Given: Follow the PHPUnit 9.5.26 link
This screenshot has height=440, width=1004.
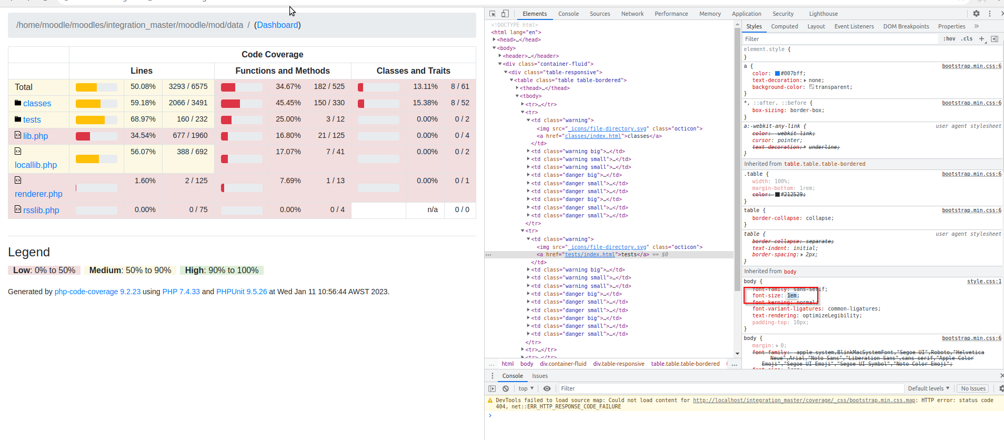Looking at the screenshot, I should pos(242,292).
